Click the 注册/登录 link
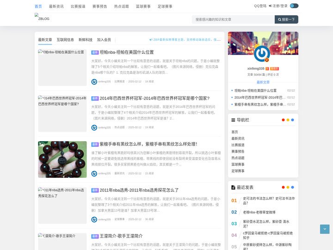Viewport: 333px width, 250px height. pos(278,6)
